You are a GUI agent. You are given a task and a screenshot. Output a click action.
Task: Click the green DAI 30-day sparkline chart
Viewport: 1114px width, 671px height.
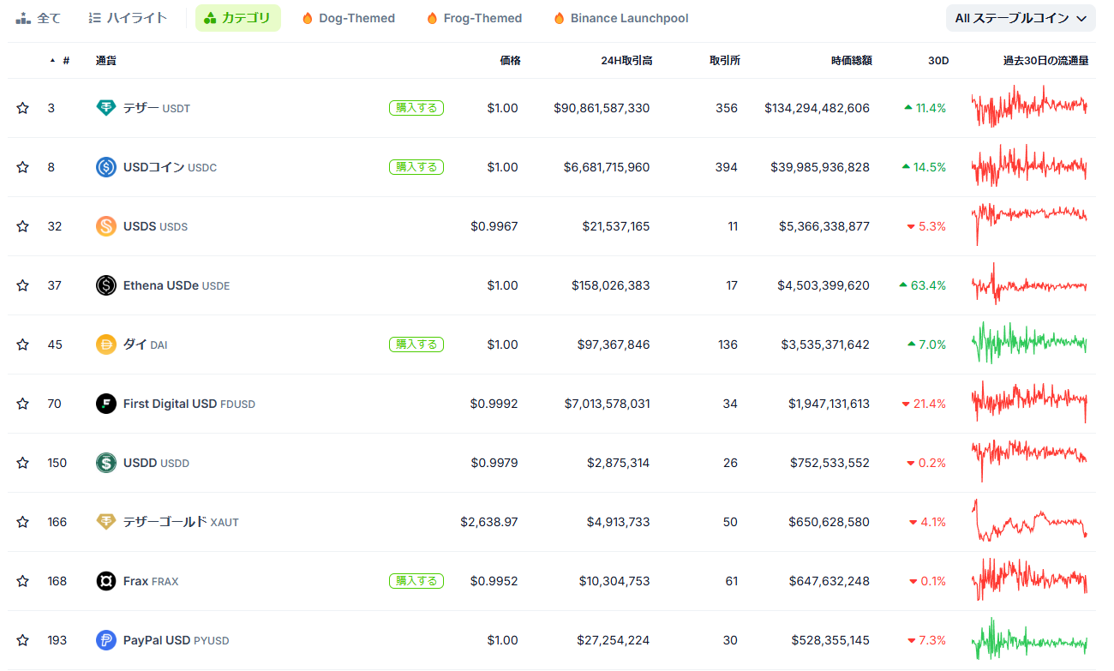pos(1029,344)
